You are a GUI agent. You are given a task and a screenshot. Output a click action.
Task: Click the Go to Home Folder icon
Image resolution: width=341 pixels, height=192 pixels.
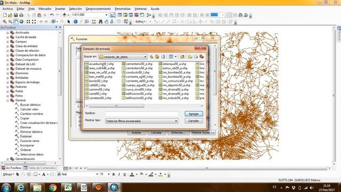coord(157,57)
